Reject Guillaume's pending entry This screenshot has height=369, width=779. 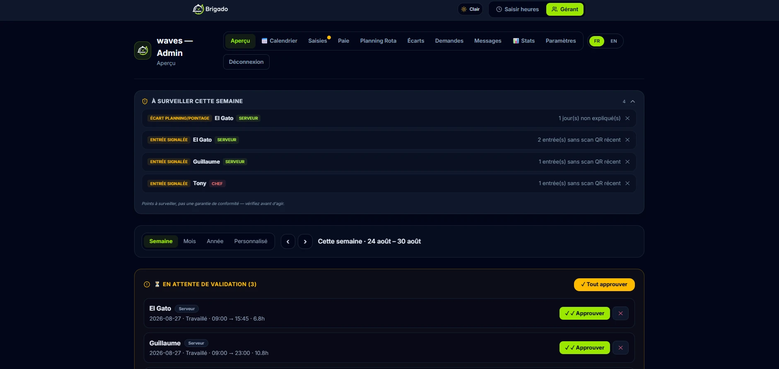[x=620, y=348]
